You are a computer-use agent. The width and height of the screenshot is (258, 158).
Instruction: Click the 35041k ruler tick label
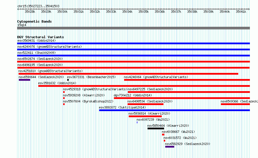point(241,12)
